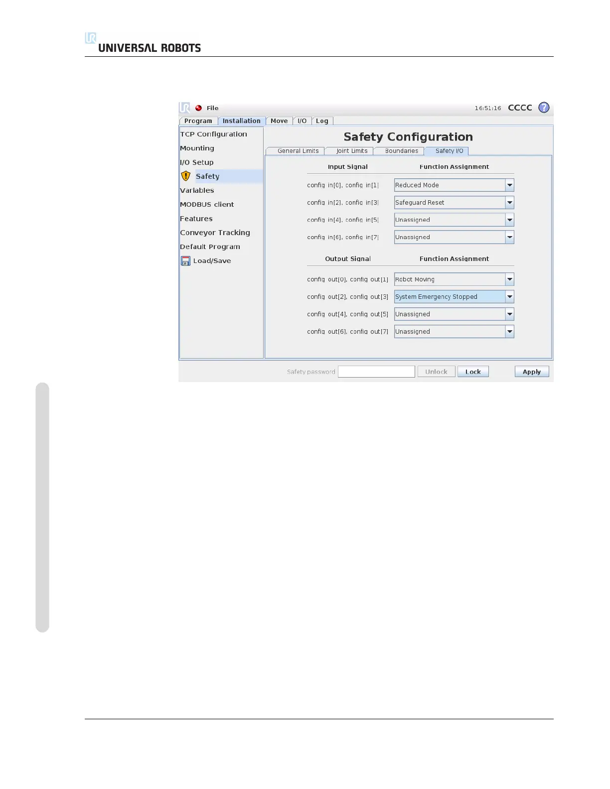Click the 16:51:16 clock text

pos(487,108)
